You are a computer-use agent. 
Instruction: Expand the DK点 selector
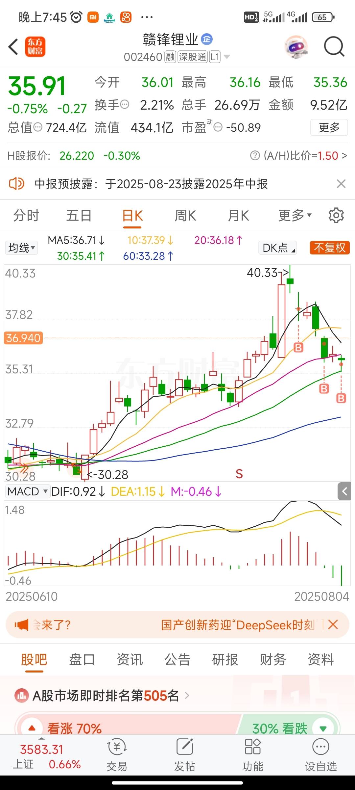click(x=278, y=248)
